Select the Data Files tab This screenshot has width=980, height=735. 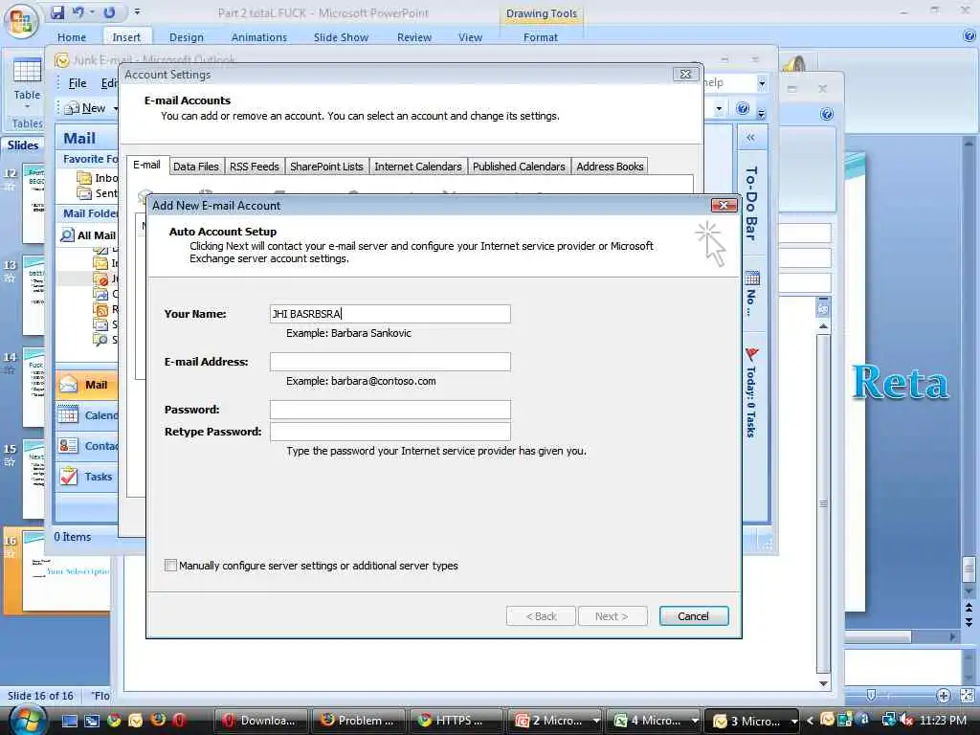pos(195,167)
